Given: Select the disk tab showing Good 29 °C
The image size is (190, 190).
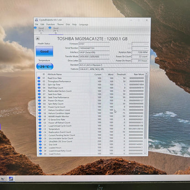Looking at the screenshot, I should click(x=56, y=30).
